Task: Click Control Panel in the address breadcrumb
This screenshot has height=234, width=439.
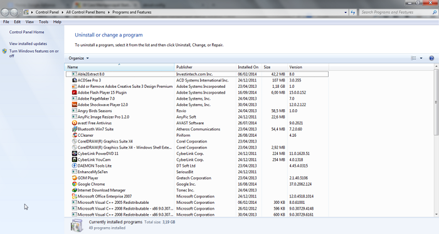Action: coord(47,13)
